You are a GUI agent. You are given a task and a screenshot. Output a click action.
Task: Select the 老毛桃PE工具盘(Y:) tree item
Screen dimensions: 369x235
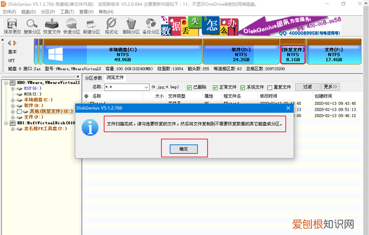tap(46, 128)
